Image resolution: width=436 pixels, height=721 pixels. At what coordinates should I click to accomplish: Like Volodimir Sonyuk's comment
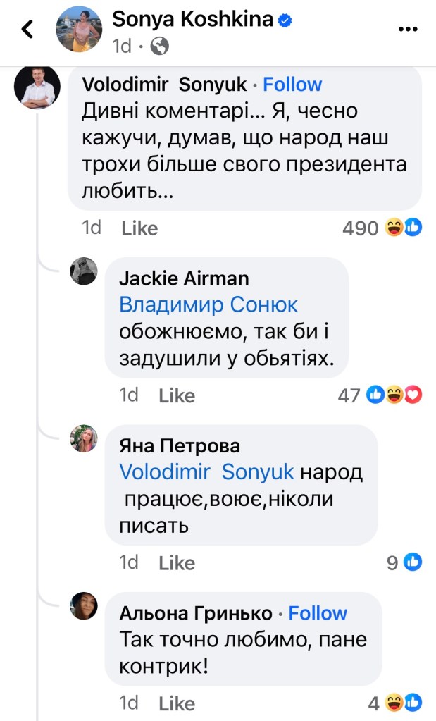tap(139, 228)
